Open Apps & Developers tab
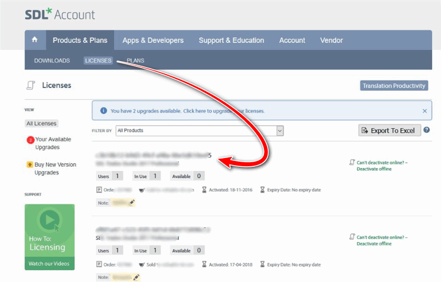 pyautogui.click(x=153, y=40)
